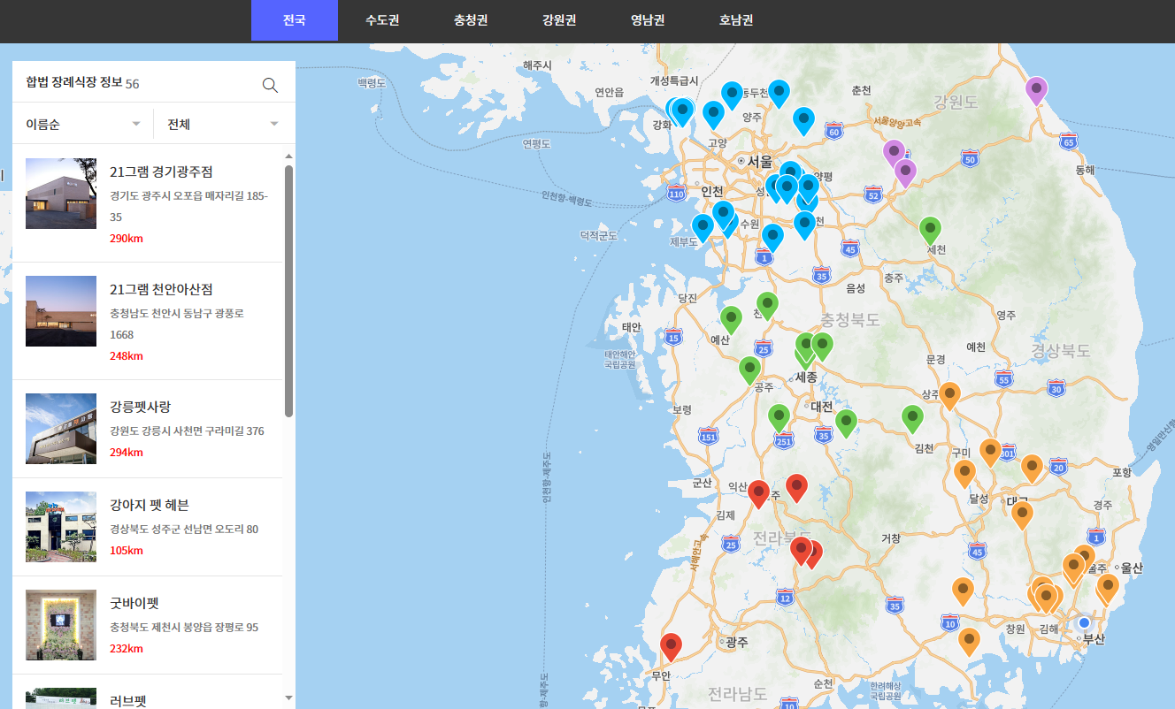Click the search magnifier icon in list header
This screenshot has height=709, width=1175.
[270, 85]
